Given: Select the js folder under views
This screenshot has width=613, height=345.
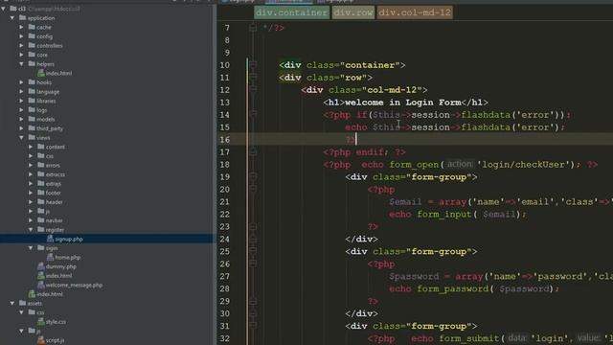Looking at the screenshot, I should click(x=44, y=211).
